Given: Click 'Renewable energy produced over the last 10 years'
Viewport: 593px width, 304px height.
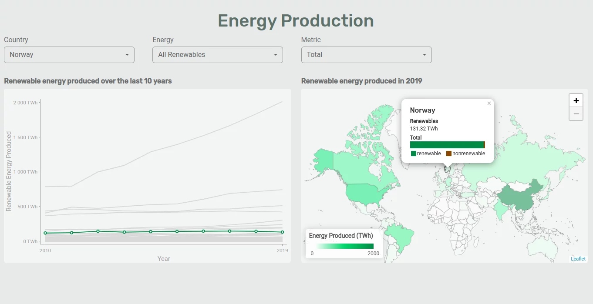Looking at the screenshot, I should point(88,81).
